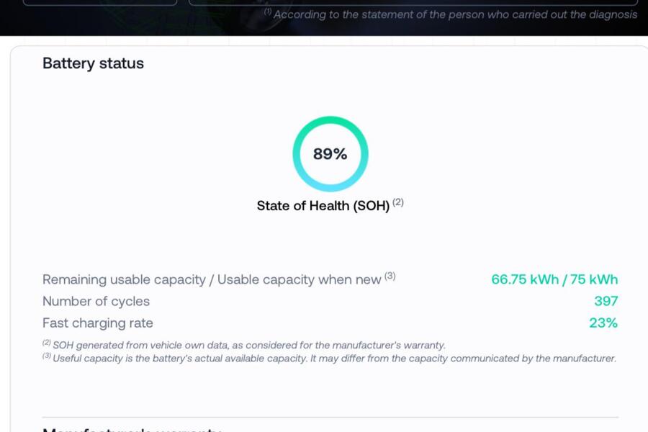This screenshot has height=432, width=648.
Task: Click the State of Health (SOH) label
Action: 323,206
